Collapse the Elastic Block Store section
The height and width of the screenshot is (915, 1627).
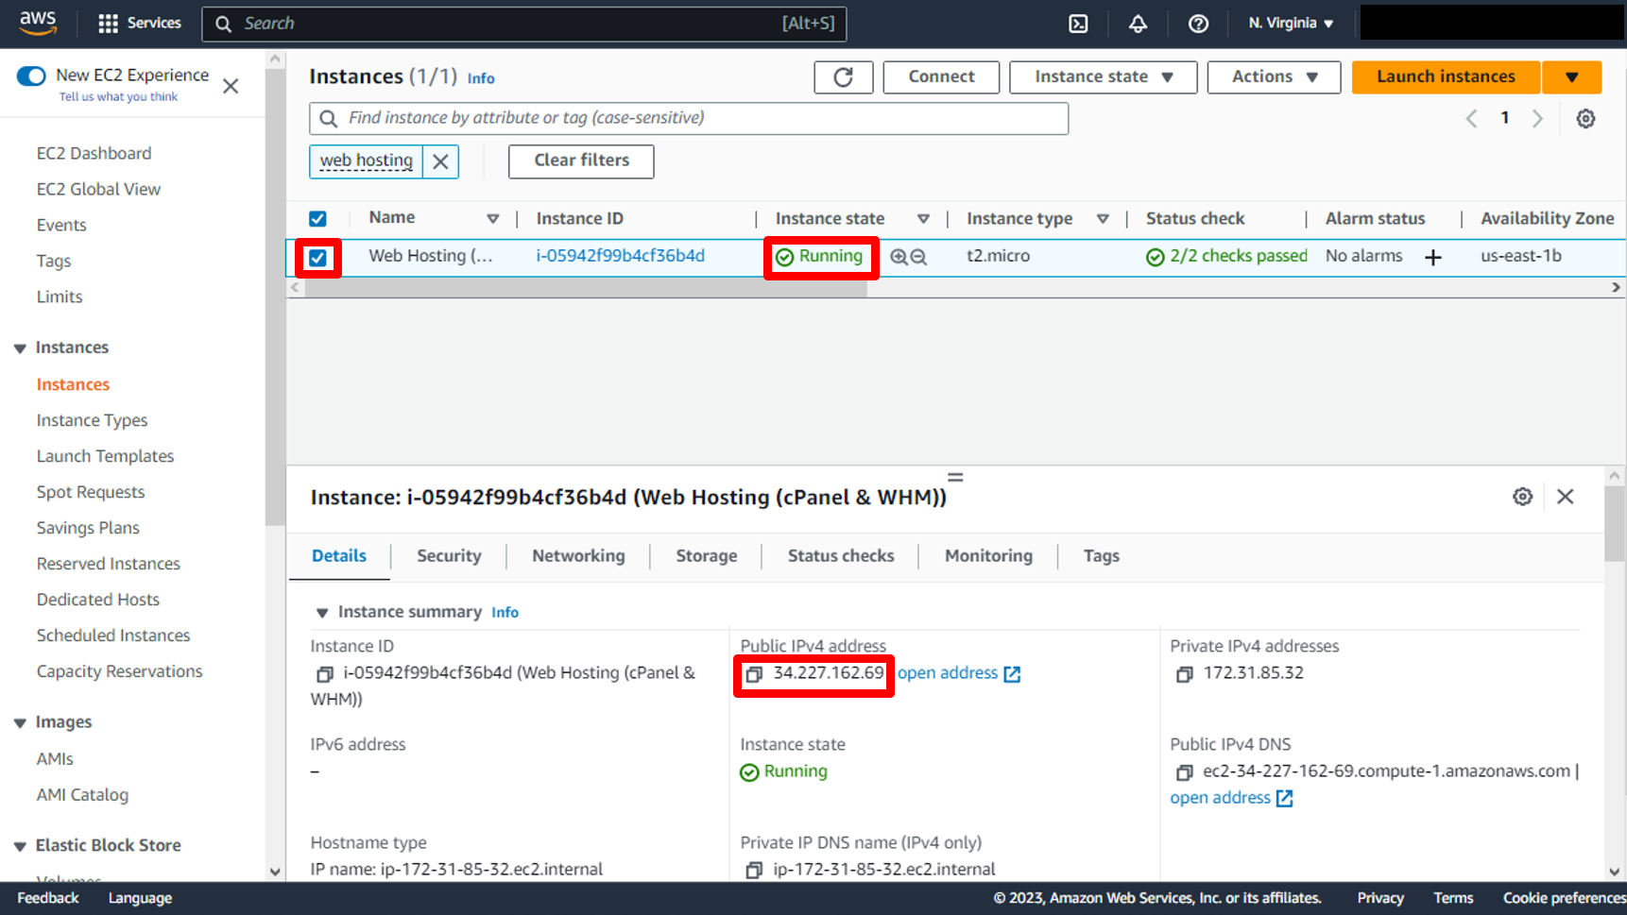click(20, 846)
